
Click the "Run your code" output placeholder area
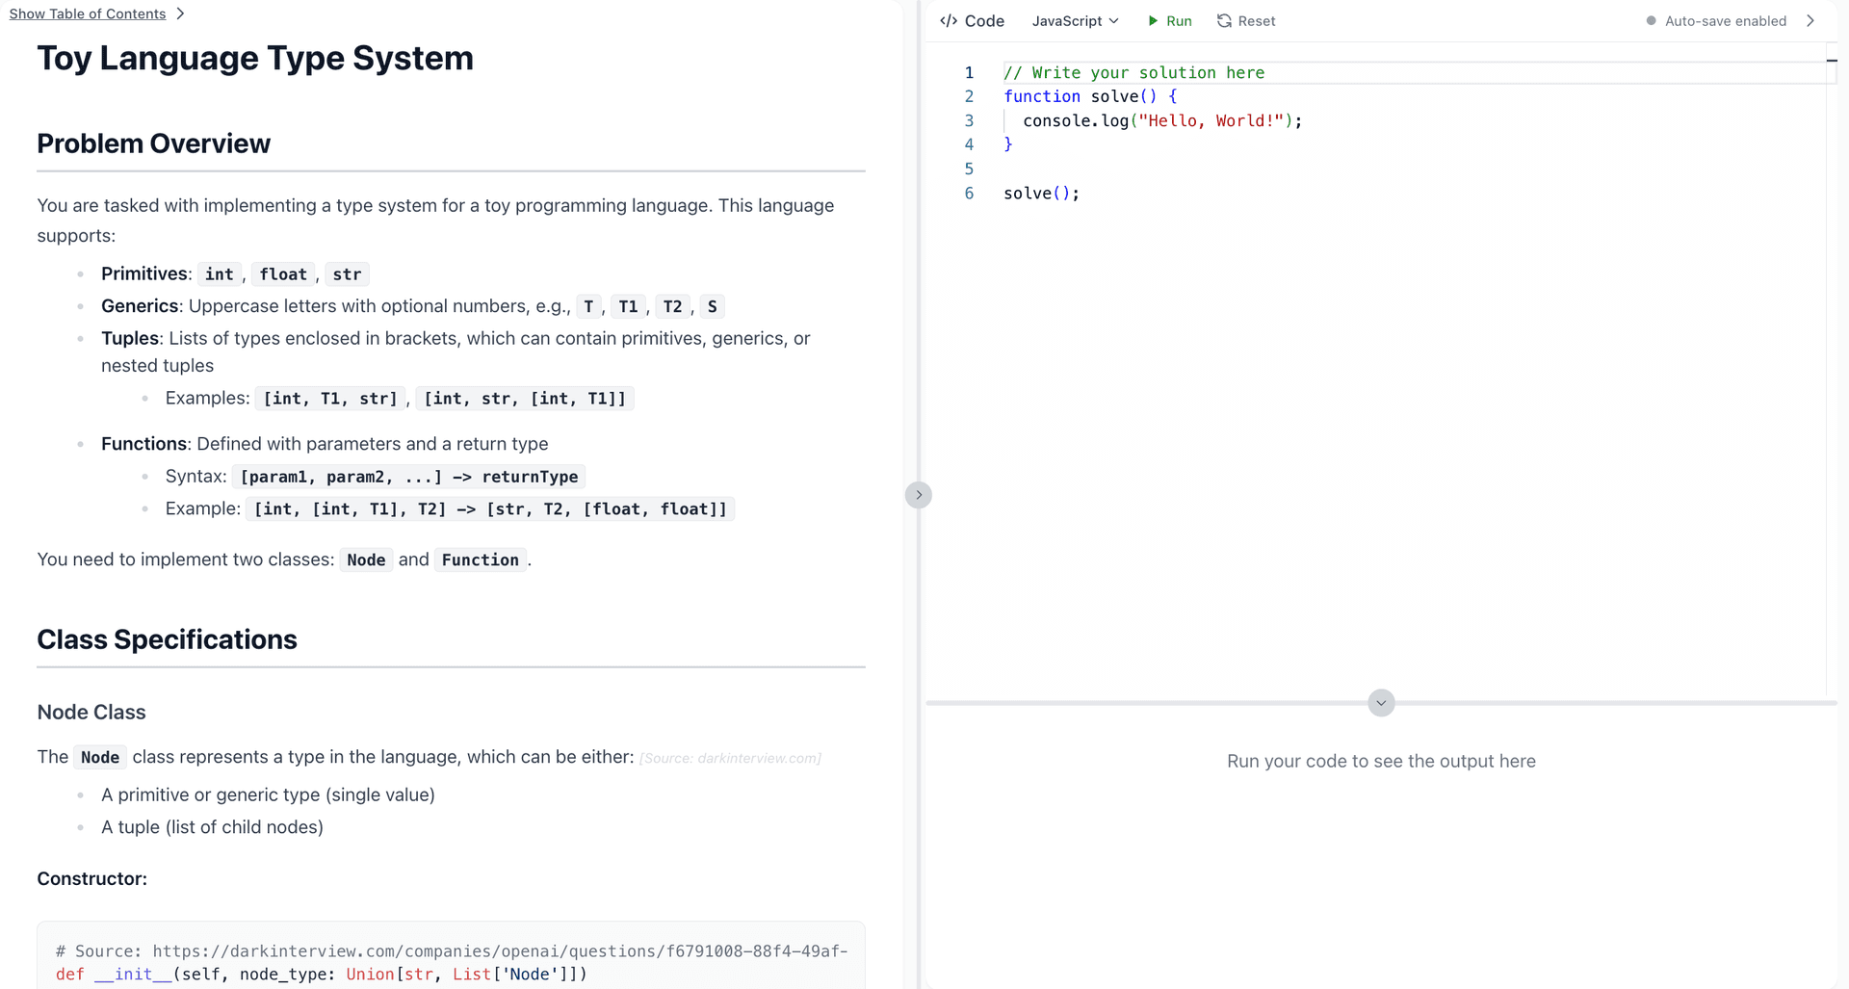[x=1381, y=761]
